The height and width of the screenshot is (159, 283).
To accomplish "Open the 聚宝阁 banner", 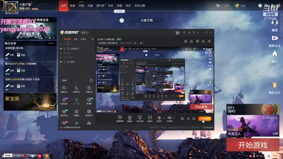I will [x=30, y=102].
